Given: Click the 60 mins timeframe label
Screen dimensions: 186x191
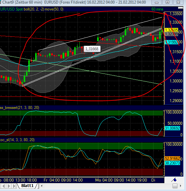Looking at the screenshot, I should (x=157, y=9).
